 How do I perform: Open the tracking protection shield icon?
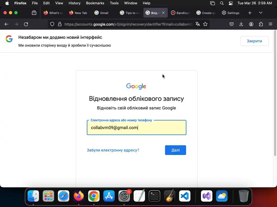[52, 24]
